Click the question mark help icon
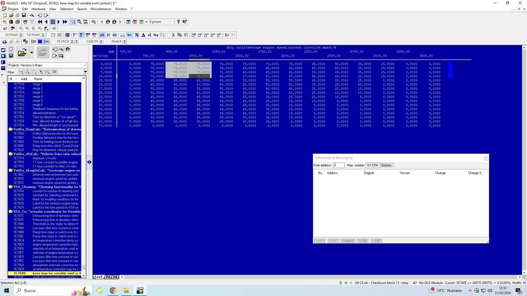 [179, 22]
